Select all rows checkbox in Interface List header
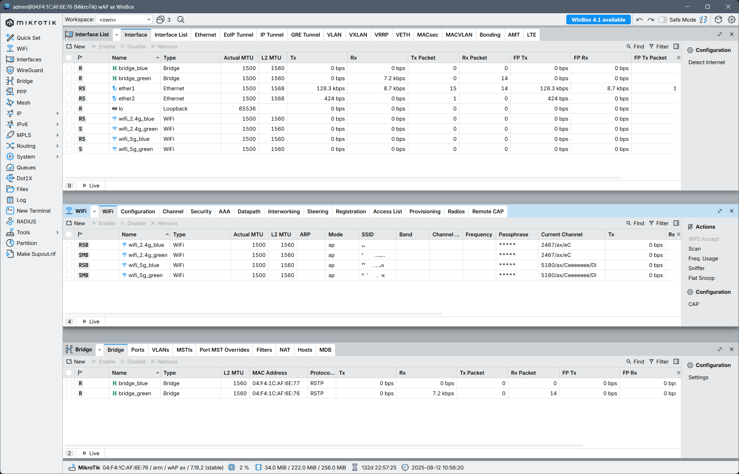Screen dimensions: 739x474 click(x=69, y=58)
